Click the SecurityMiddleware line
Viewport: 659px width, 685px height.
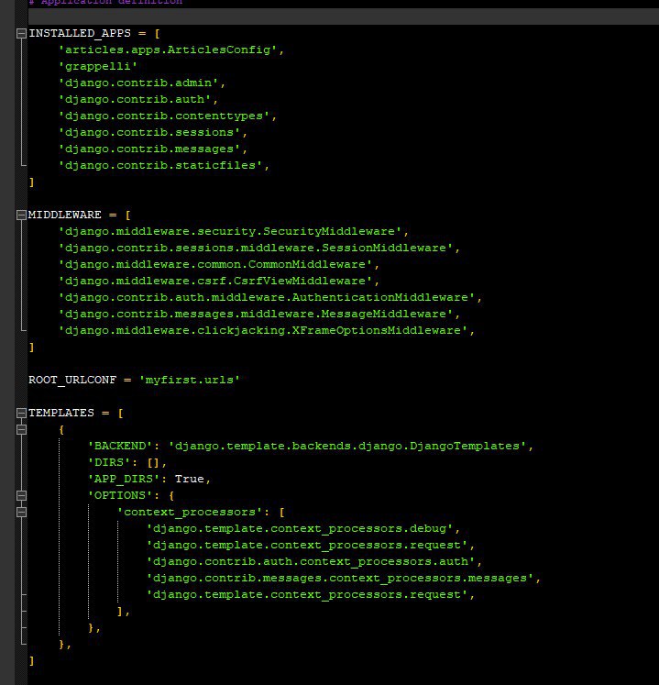234,231
